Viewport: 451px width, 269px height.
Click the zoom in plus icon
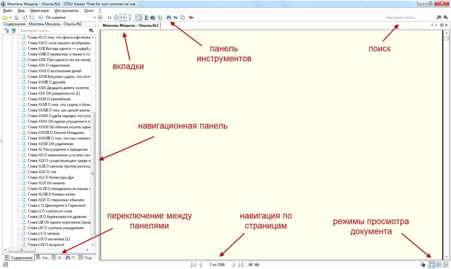(x=100, y=18)
